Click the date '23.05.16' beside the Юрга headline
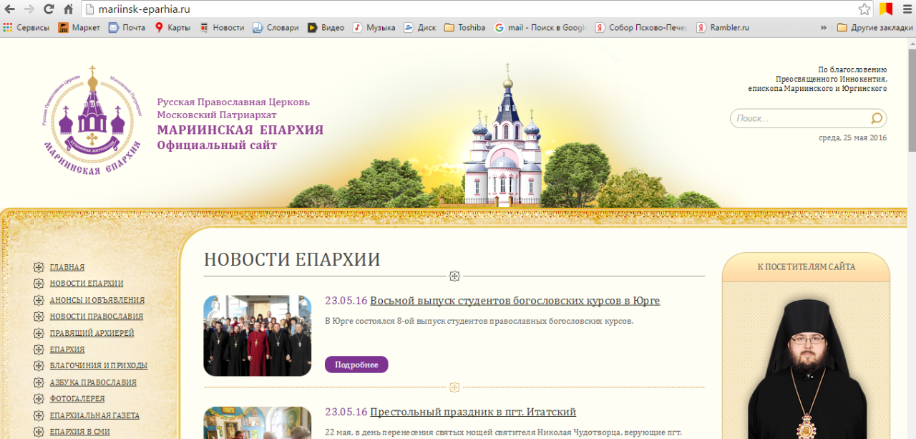Screen dimensions: 916x439 pos(346,301)
